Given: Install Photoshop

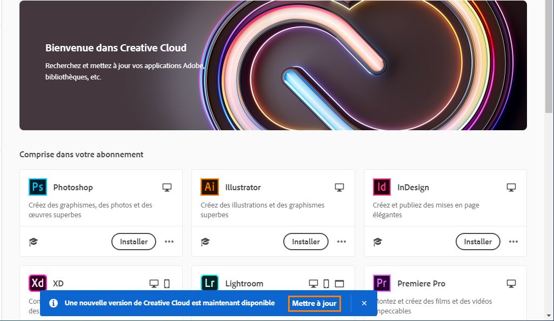Looking at the screenshot, I should [x=134, y=242].
